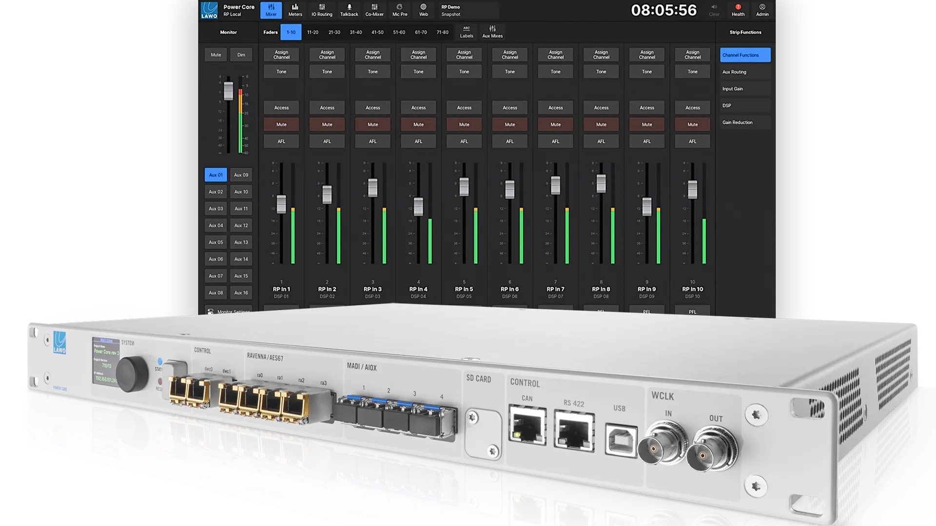Open the Meters view

click(295, 10)
